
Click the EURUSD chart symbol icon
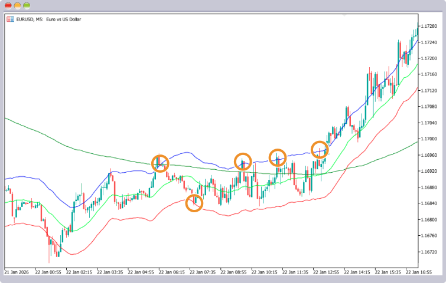click(x=11, y=19)
